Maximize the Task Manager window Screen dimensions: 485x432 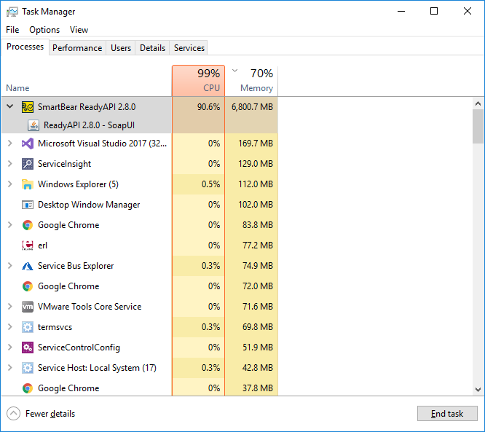coord(434,11)
